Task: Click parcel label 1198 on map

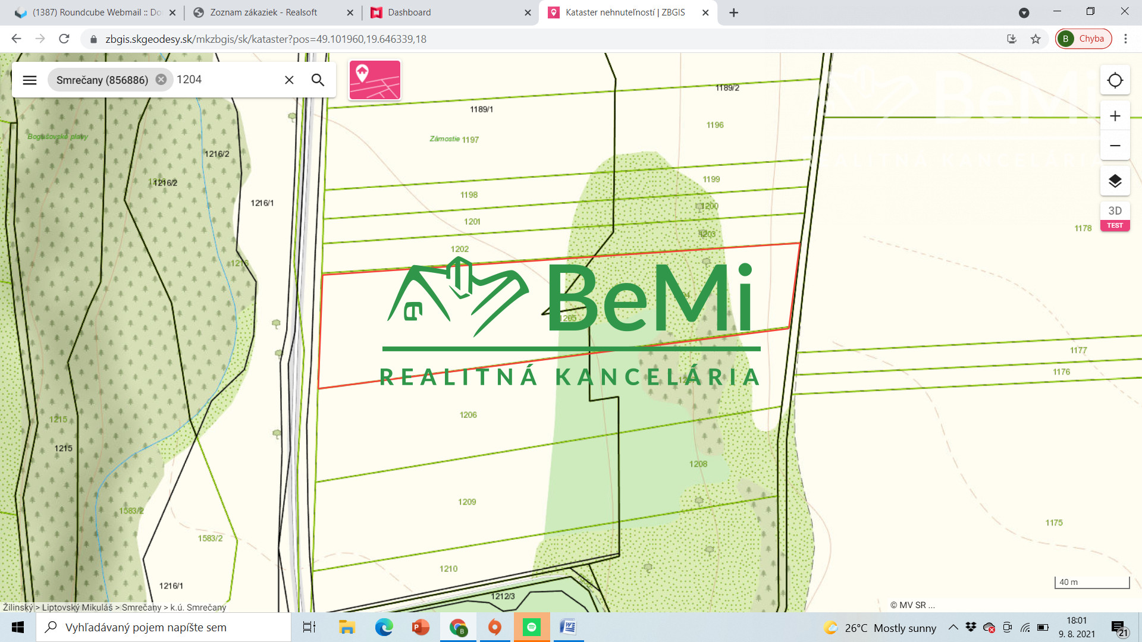Action: click(x=469, y=195)
